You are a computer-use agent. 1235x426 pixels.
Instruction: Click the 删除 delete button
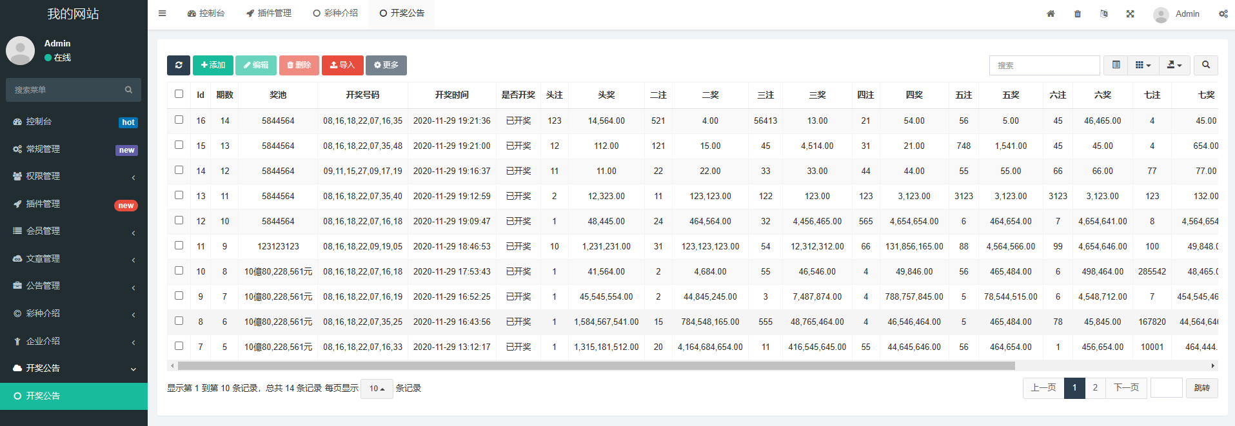coord(299,65)
